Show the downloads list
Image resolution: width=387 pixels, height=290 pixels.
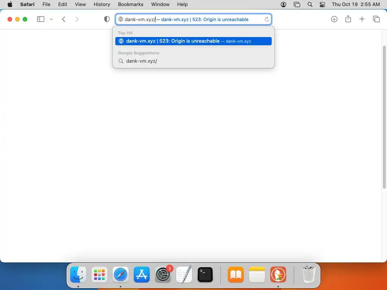(334, 19)
